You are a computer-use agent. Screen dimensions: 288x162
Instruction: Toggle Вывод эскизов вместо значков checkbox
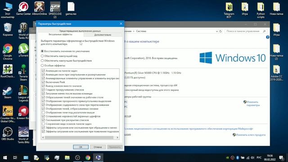[x=43, y=86]
